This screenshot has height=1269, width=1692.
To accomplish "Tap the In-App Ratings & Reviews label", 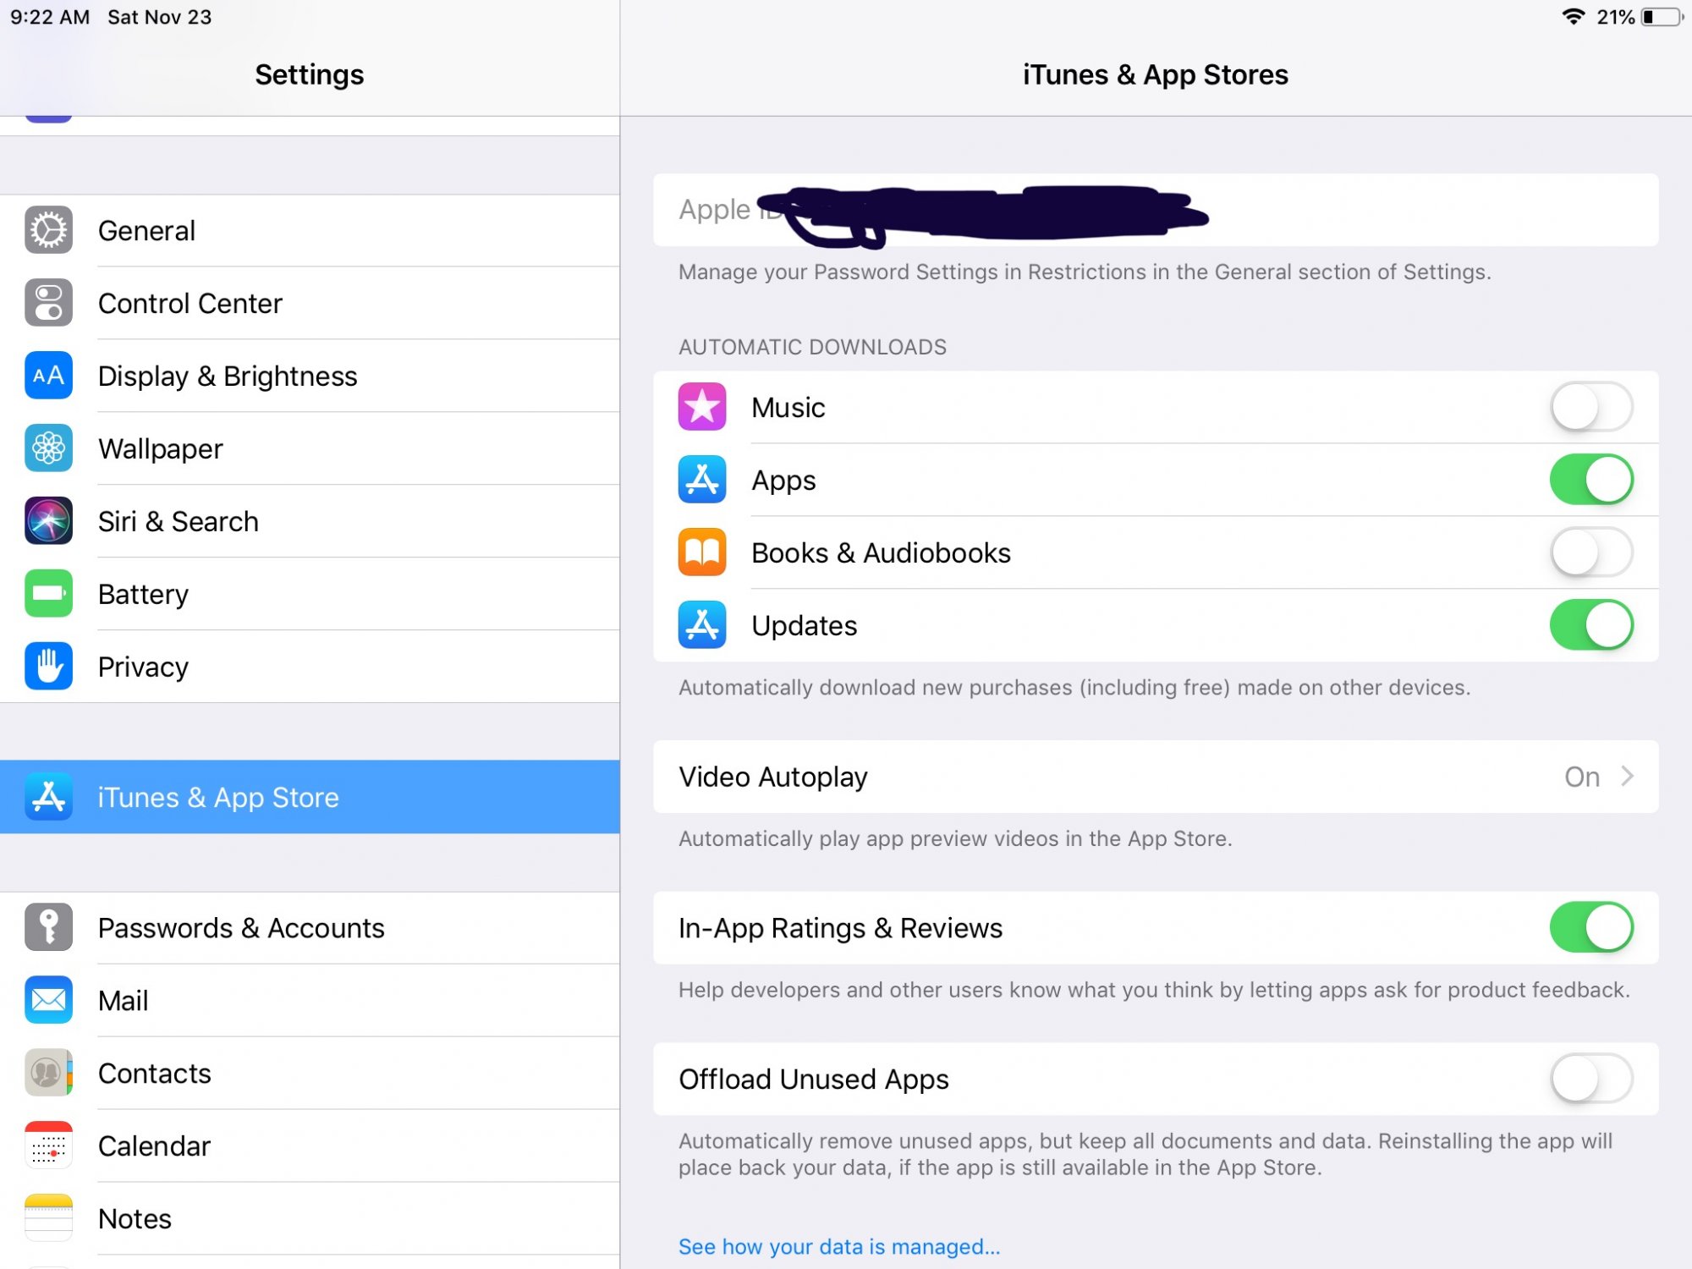I will 840,928.
